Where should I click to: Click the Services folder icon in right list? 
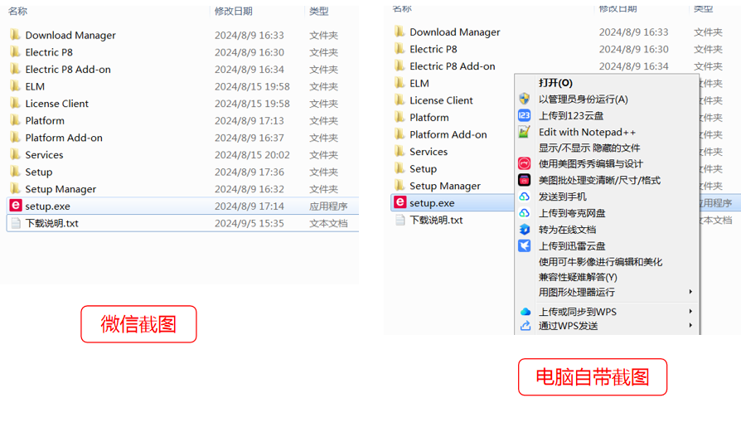400,151
